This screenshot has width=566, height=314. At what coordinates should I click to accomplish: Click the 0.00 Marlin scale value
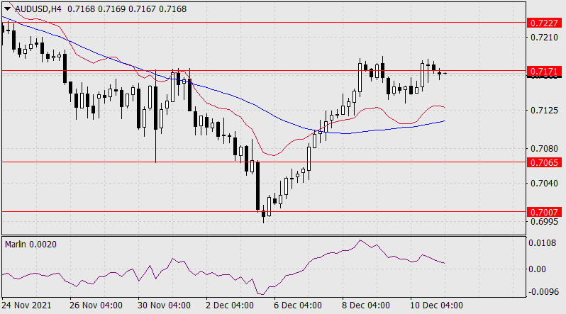pos(537,269)
